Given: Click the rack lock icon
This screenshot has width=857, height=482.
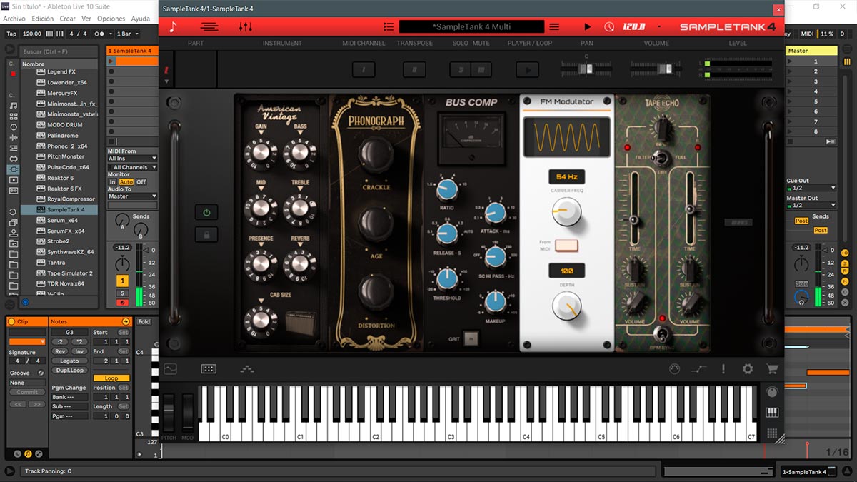Looking at the screenshot, I should 206,234.
